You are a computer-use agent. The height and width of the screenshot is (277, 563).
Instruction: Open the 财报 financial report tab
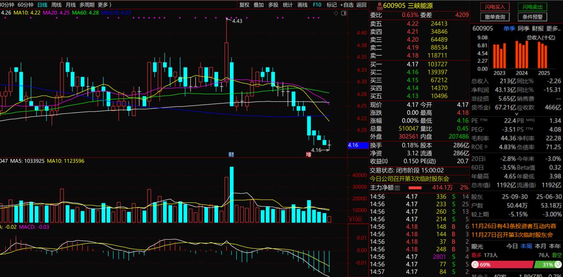click(x=538, y=28)
